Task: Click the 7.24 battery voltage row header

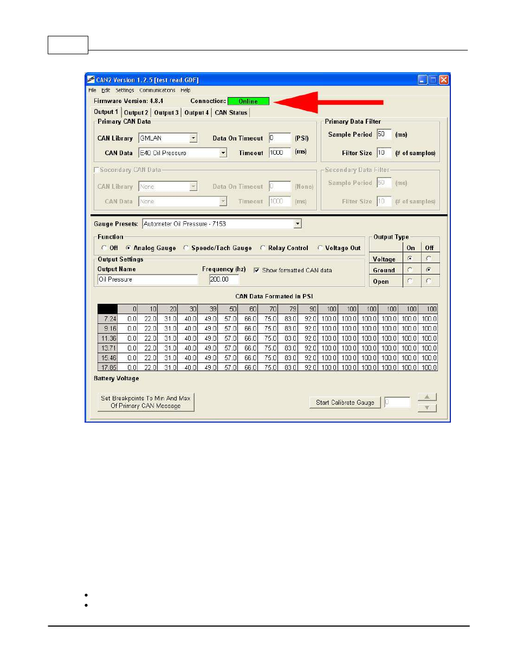Action: [x=108, y=319]
